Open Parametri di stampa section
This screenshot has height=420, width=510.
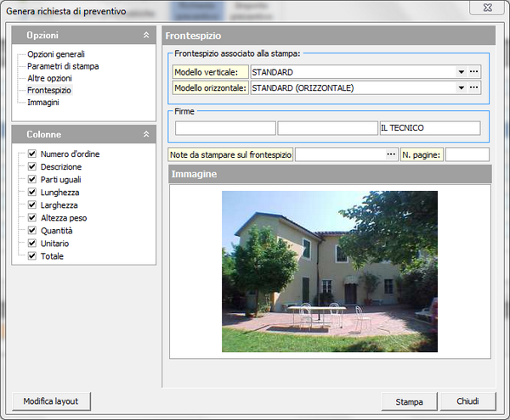coord(63,66)
